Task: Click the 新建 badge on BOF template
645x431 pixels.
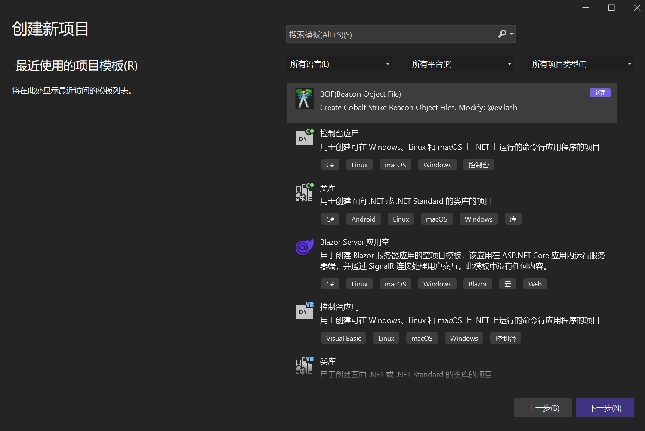Action: pyautogui.click(x=600, y=93)
